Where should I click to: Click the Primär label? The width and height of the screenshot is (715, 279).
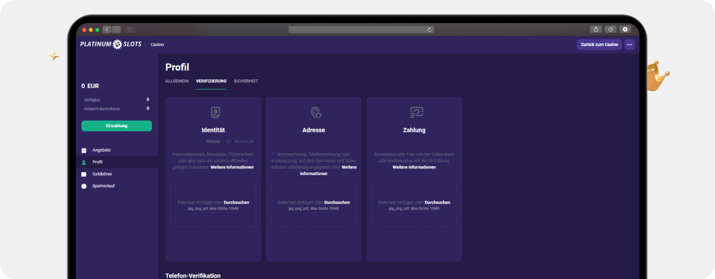pos(213,141)
